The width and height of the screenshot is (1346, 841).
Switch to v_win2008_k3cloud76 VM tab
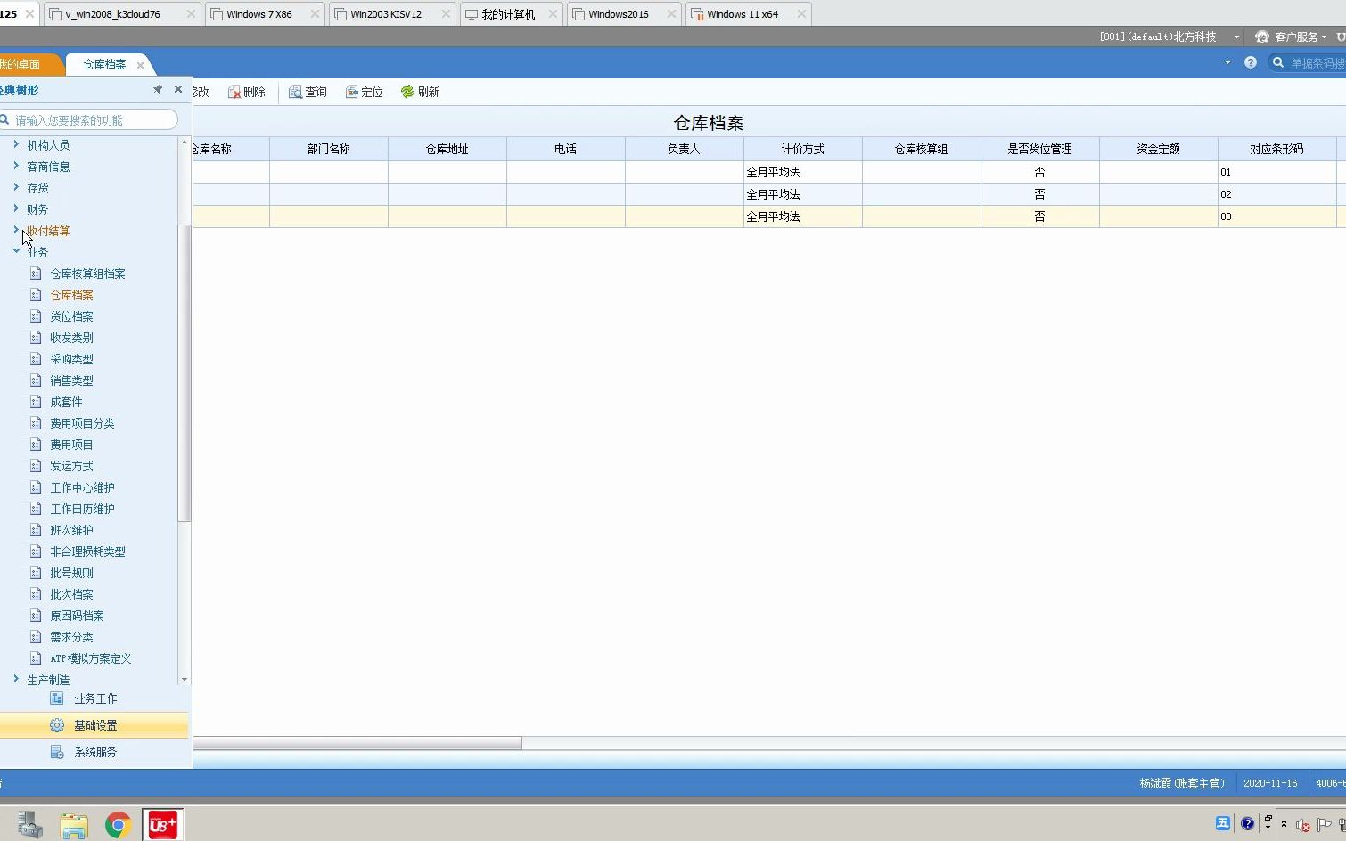click(x=112, y=14)
